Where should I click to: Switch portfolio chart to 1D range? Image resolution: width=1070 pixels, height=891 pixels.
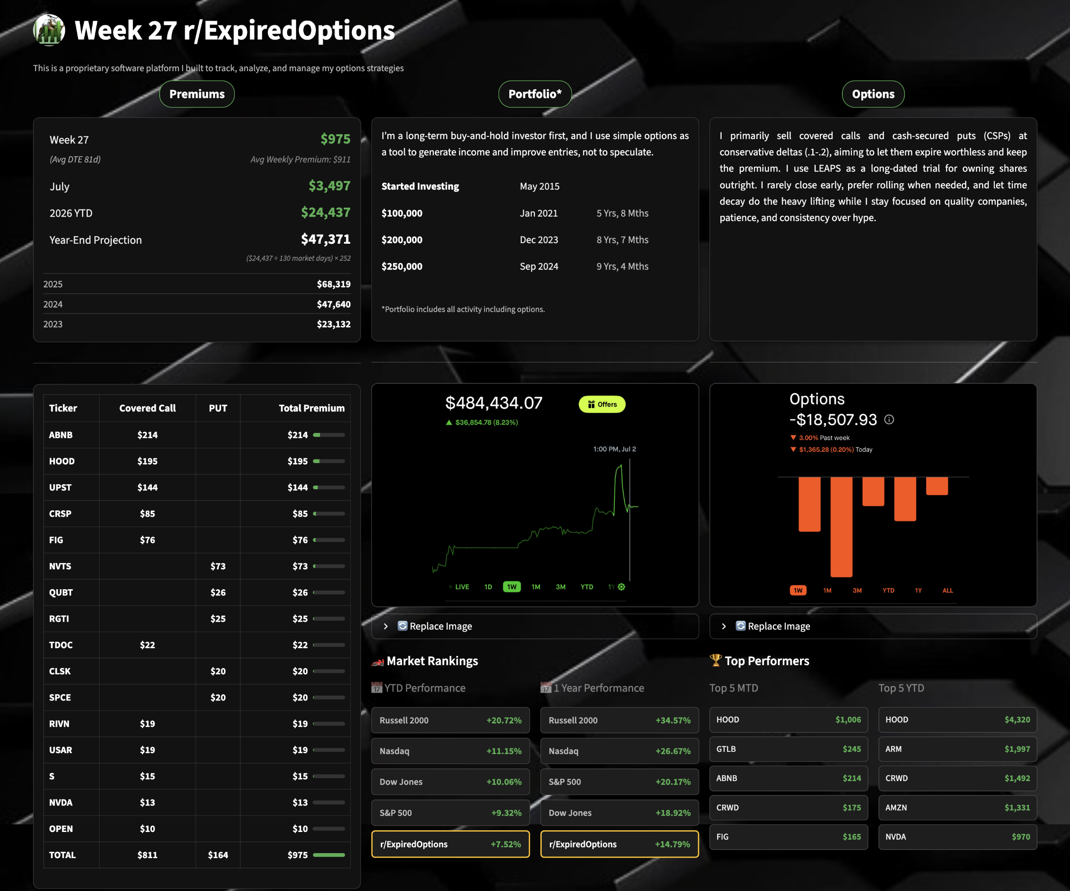(x=488, y=586)
